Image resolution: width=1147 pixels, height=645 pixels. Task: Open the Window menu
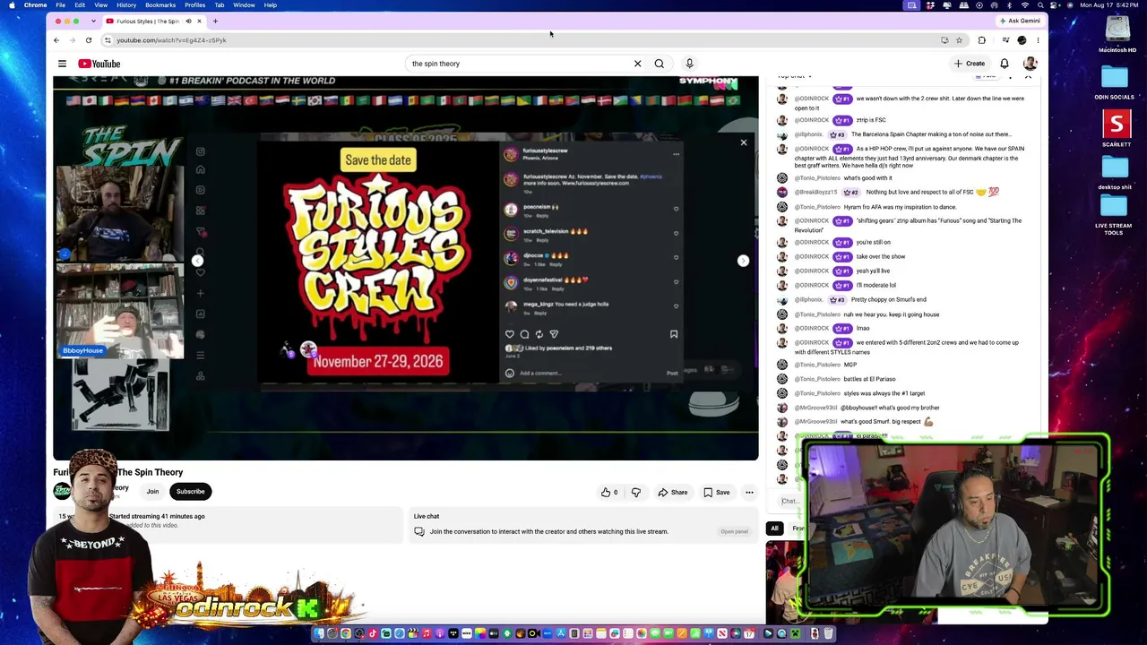click(x=244, y=5)
